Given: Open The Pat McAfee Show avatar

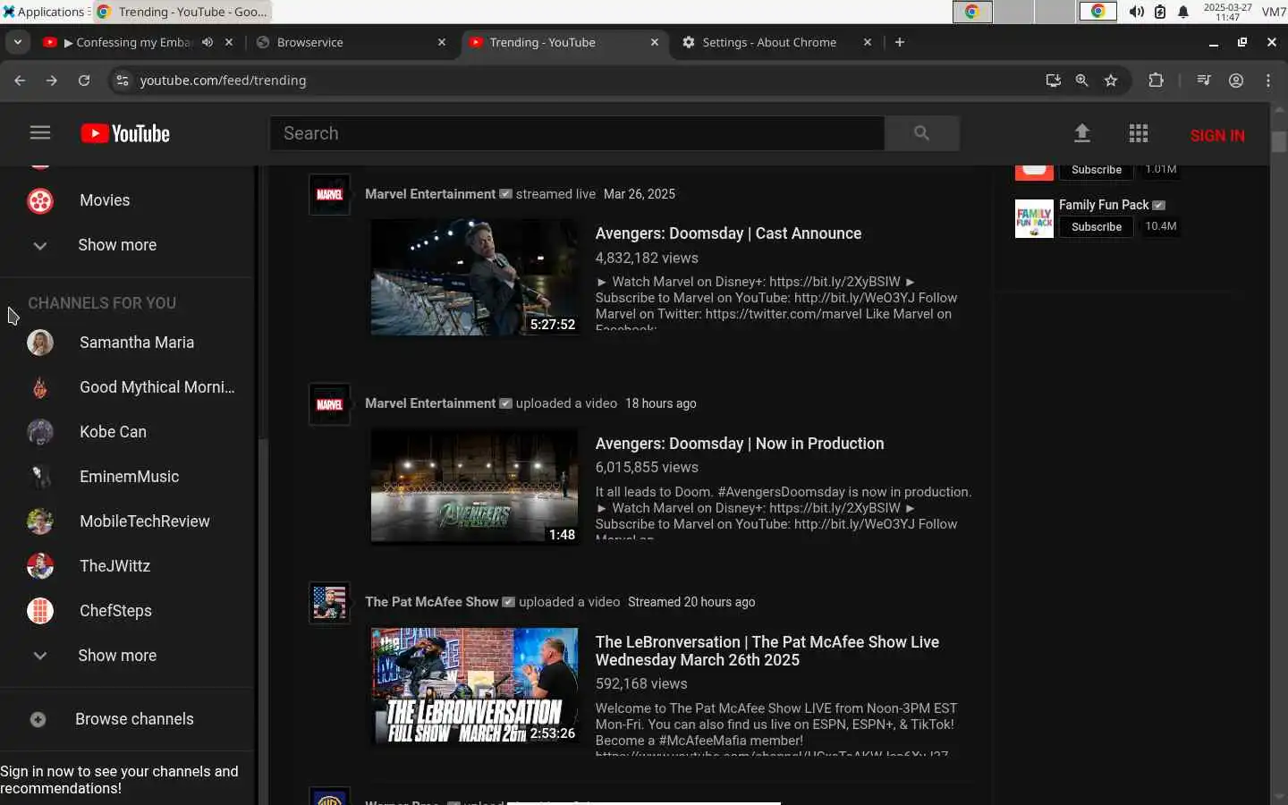Looking at the screenshot, I should 329,603.
